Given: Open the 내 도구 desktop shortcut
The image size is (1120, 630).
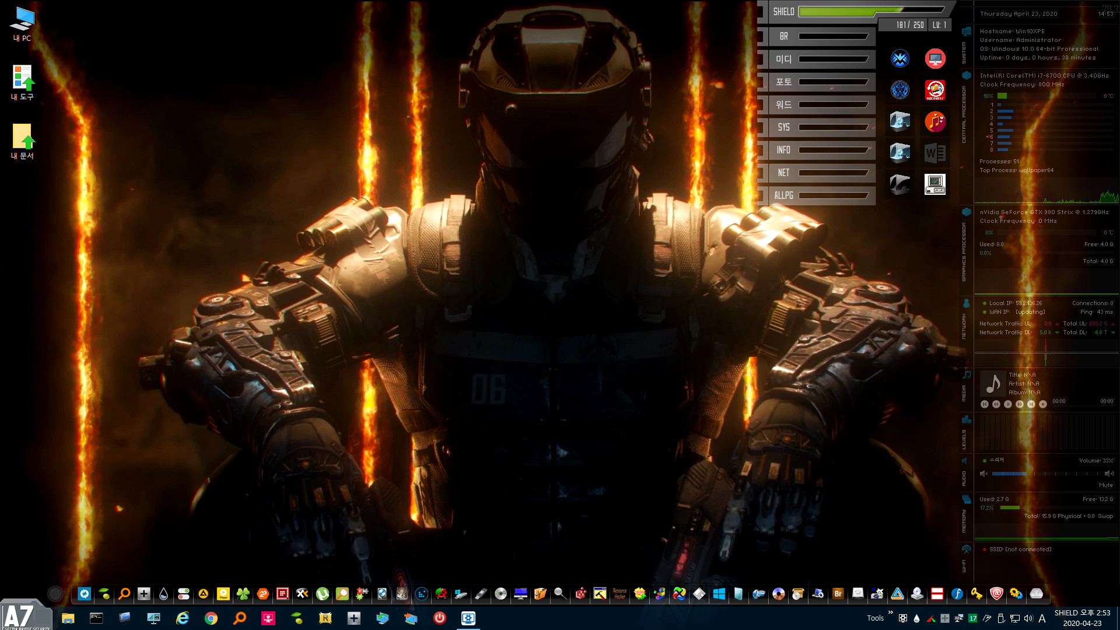Looking at the screenshot, I should [x=22, y=82].
